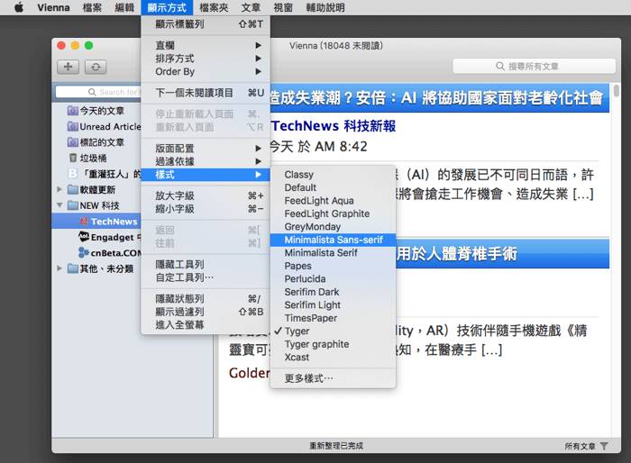Select the NEW 科技 folder icon
The width and height of the screenshot is (631, 463).
[73, 205]
